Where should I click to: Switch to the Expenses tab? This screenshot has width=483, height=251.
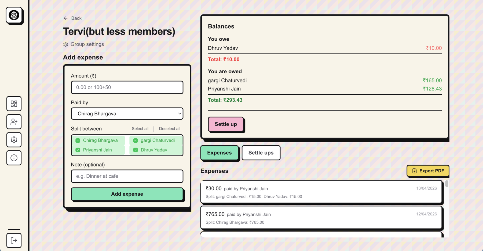click(219, 153)
